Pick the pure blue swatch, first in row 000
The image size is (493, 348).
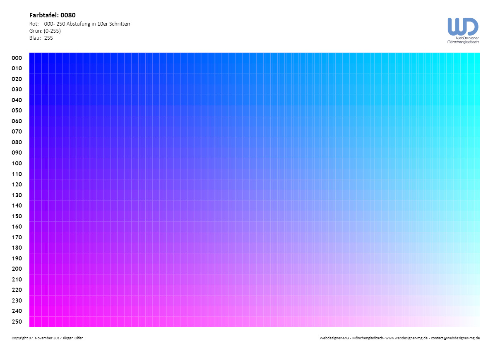pos(30,58)
